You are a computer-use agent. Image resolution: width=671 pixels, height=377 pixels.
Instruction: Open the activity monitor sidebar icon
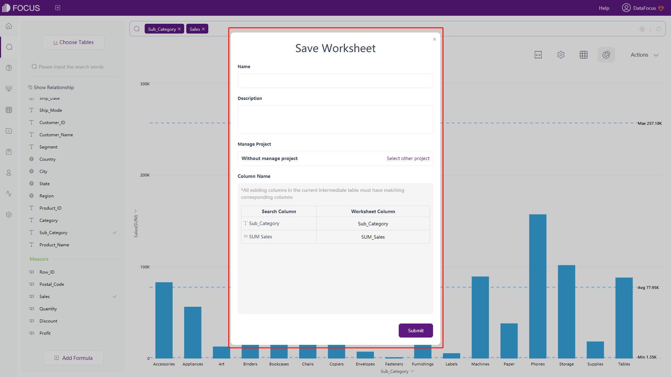click(9, 194)
